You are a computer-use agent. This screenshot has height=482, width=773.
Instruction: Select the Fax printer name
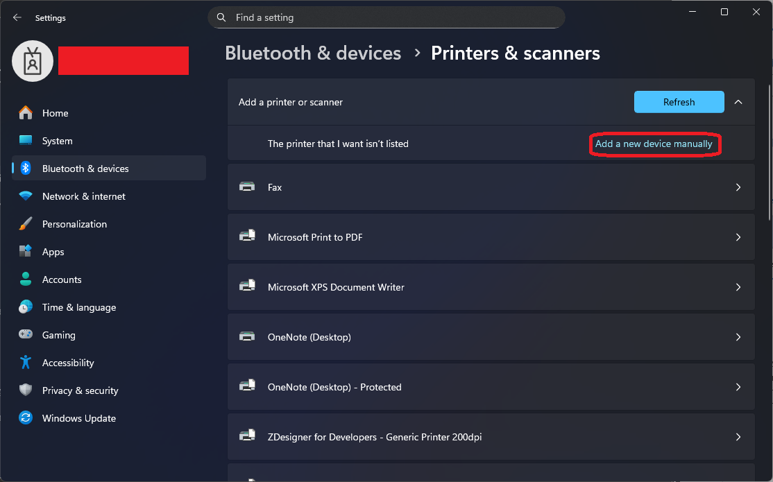click(275, 187)
